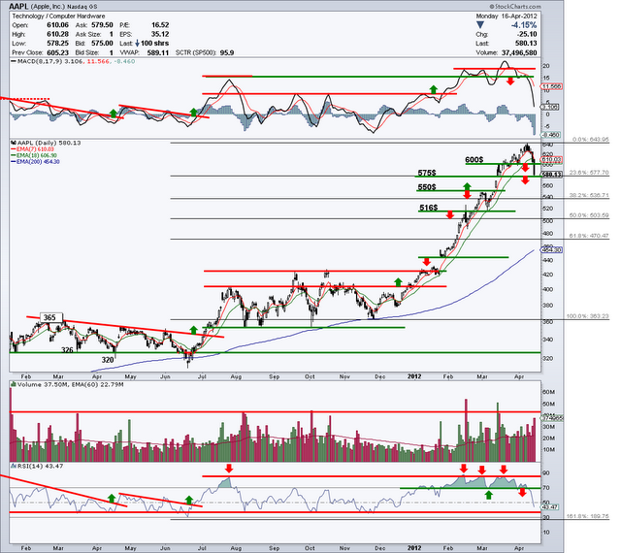The height and width of the screenshot is (553, 621).
Task: Click the 100.0%: 363.23 Fibonacci label
Action: tap(588, 316)
